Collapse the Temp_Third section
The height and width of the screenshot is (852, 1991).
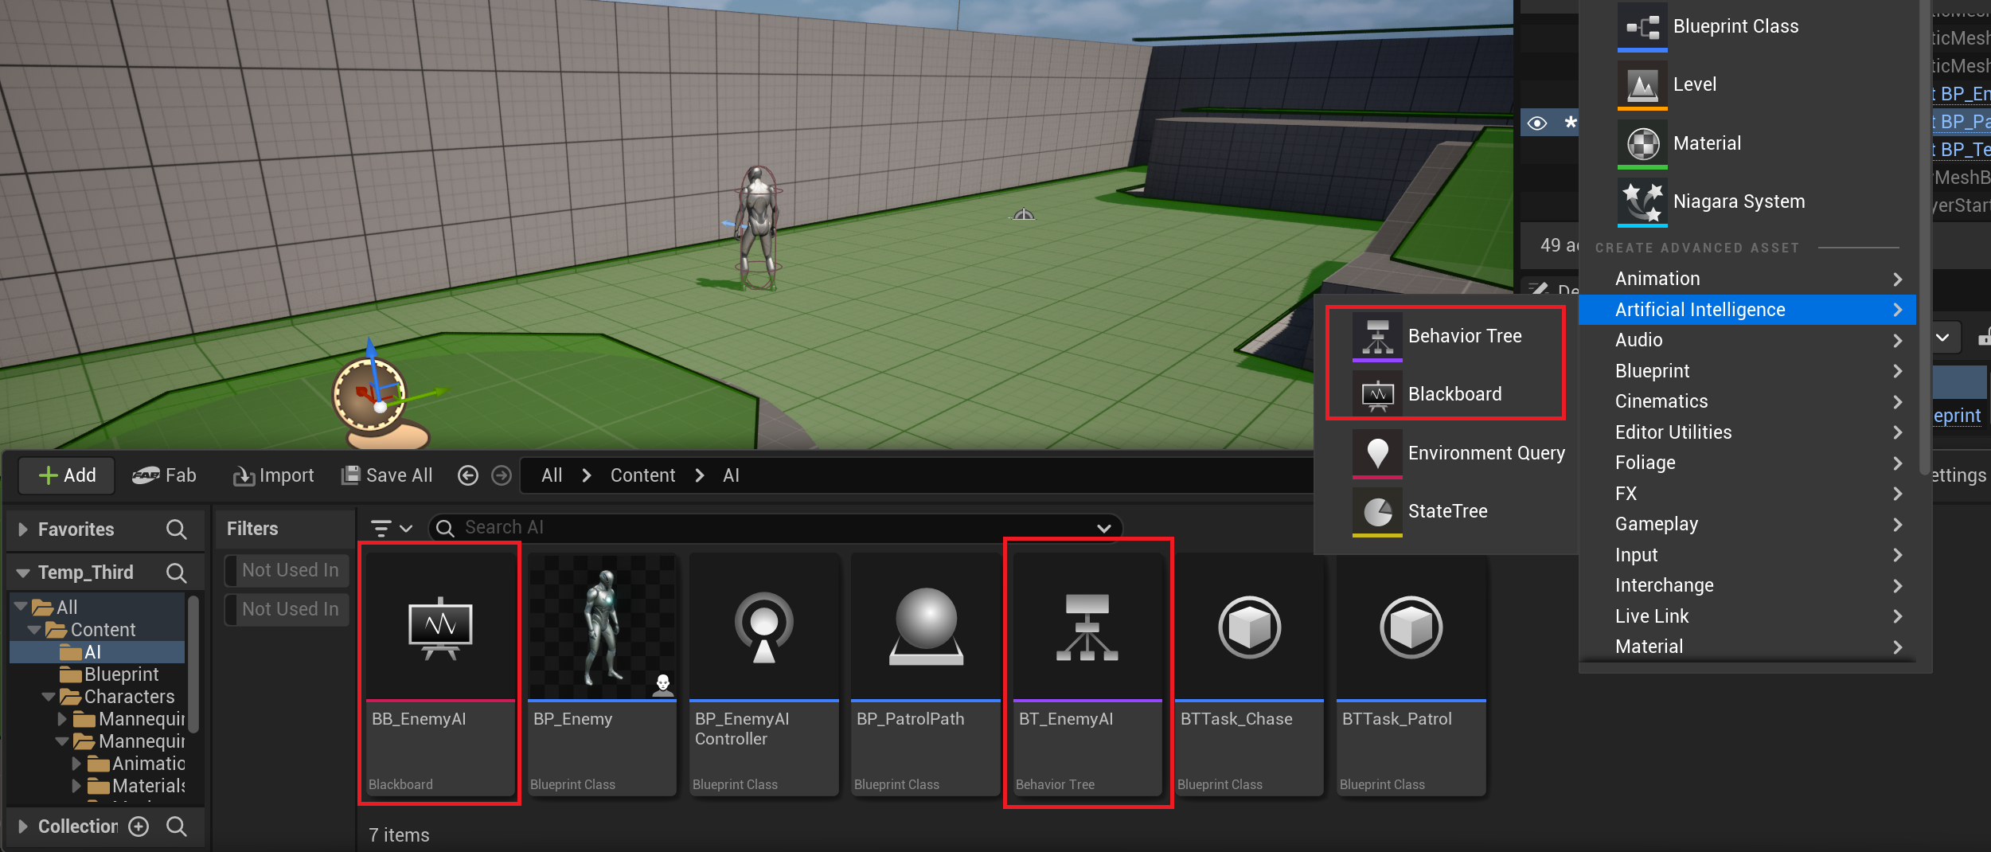23,573
